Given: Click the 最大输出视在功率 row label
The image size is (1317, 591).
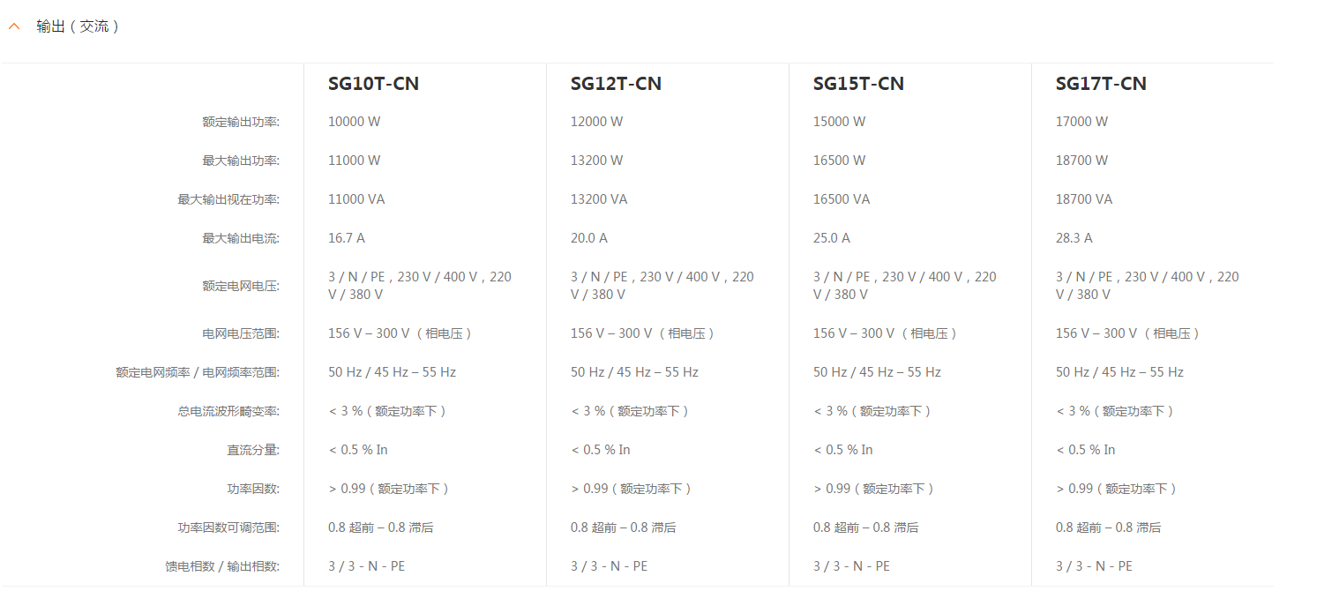Looking at the screenshot, I should point(228,199).
